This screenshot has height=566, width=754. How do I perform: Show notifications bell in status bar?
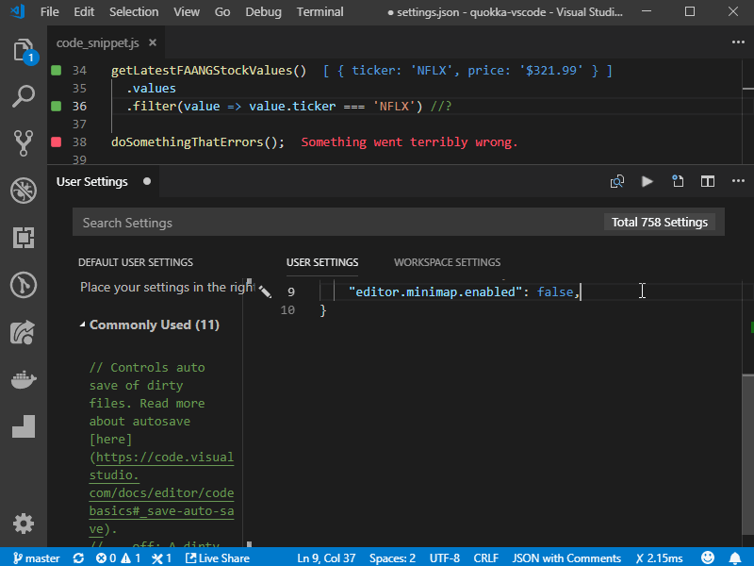[735, 558]
